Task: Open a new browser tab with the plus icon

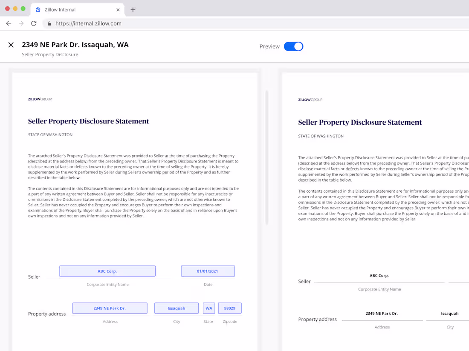Action: click(x=133, y=9)
